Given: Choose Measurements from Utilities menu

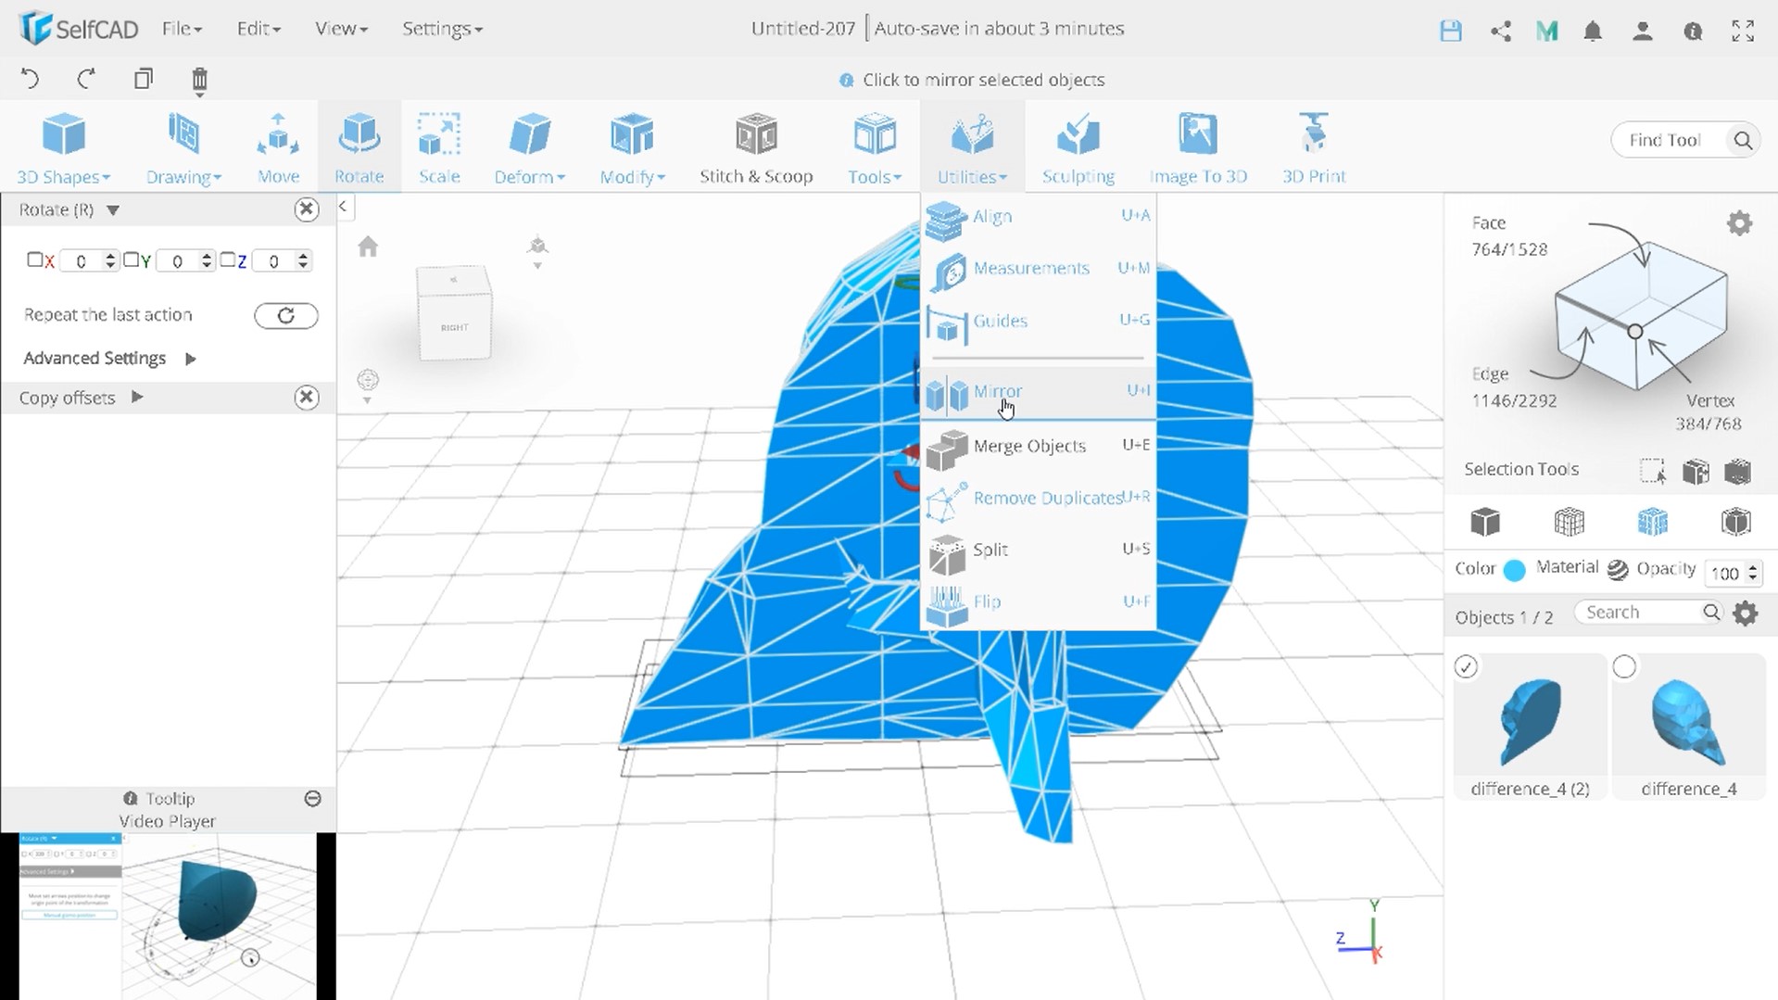Looking at the screenshot, I should (x=1038, y=269).
